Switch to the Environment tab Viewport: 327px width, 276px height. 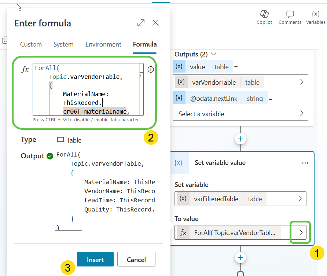click(103, 44)
